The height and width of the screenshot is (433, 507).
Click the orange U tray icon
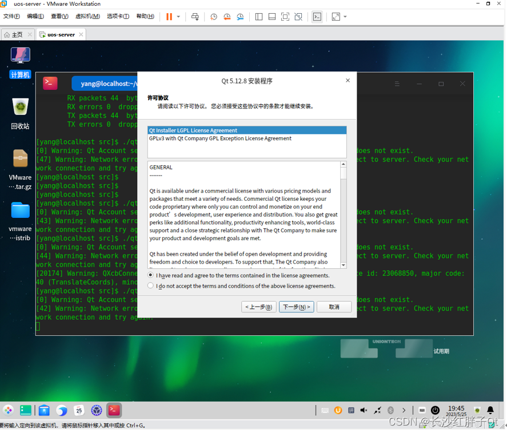pos(338,410)
